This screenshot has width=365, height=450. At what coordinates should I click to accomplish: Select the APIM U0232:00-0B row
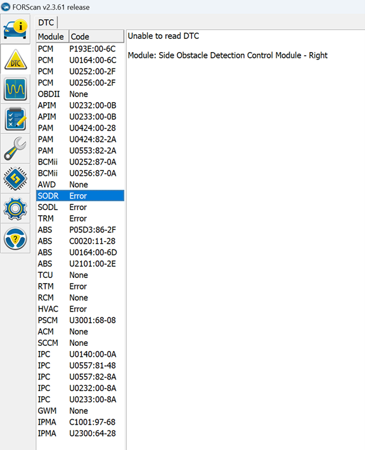(80, 105)
